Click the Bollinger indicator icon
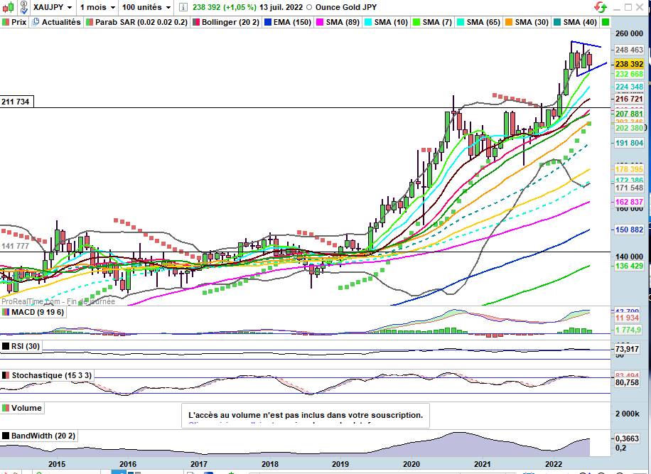This screenshot has height=474, width=651. click(x=195, y=22)
